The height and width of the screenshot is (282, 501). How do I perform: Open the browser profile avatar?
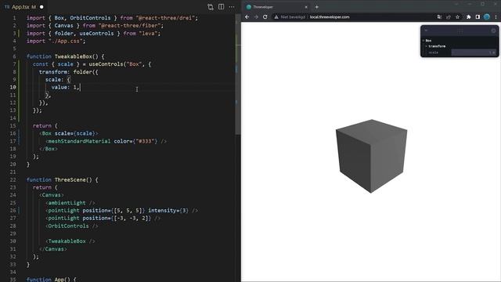(x=487, y=17)
